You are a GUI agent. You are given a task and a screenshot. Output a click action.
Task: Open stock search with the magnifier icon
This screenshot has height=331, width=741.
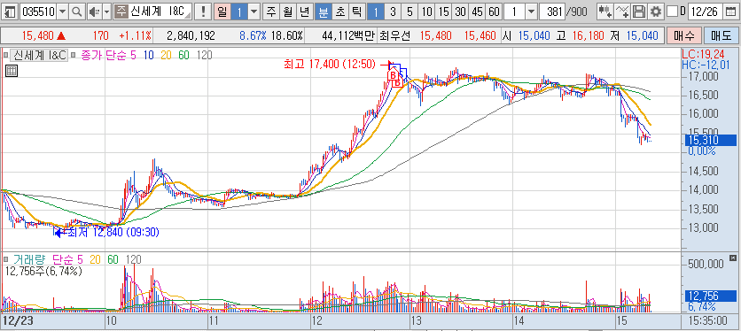(76, 12)
